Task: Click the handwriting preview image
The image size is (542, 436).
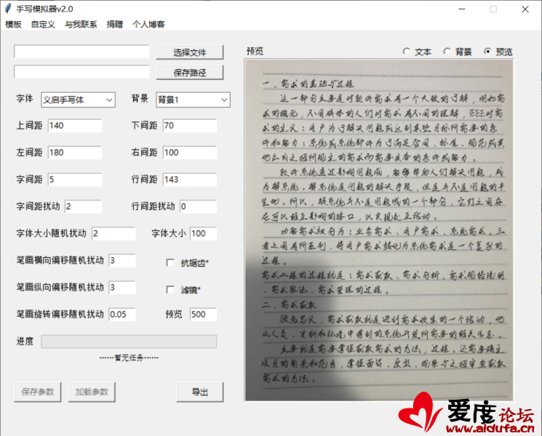Action: click(379, 230)
